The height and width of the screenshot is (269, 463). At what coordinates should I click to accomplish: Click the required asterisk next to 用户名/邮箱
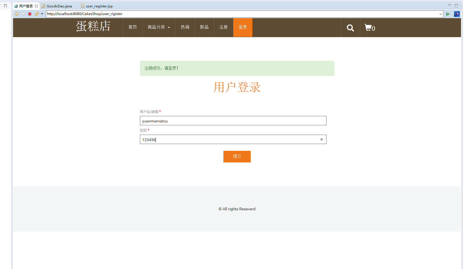160,111
